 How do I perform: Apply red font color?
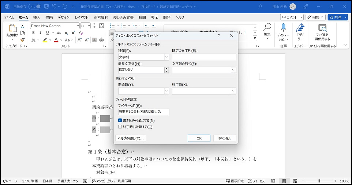(x=56, y=40)
